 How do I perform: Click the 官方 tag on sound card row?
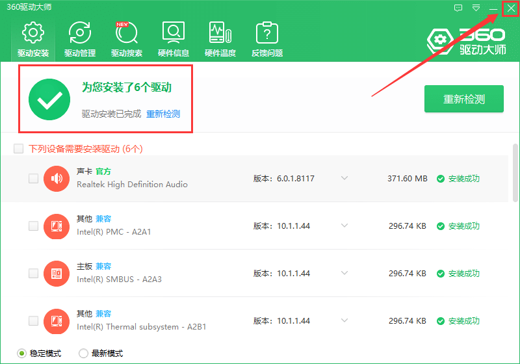point(103,172)
